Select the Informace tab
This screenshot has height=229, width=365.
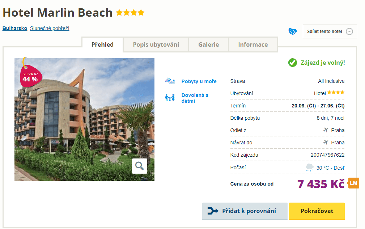[x=253, y=44]
